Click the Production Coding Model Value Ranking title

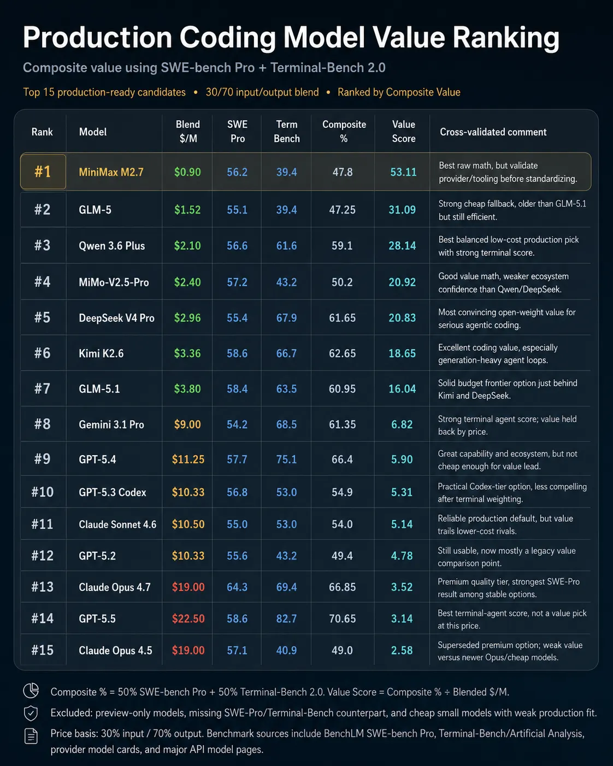point(291,38)
